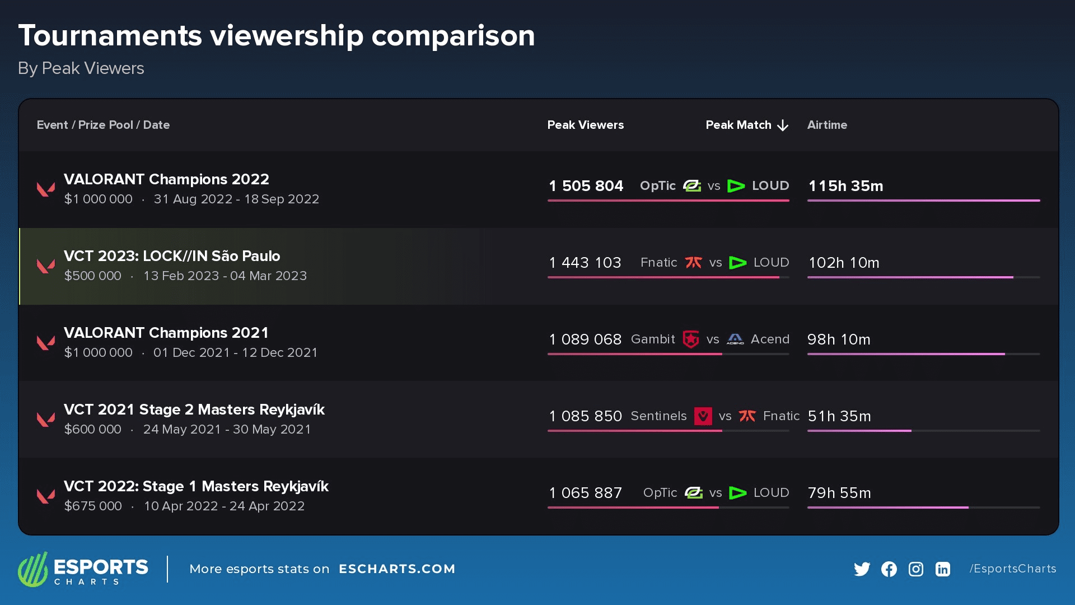
Task: Click Valorant logo beside LOCK//IN São Paulo
Action: [x=46, y=266]
